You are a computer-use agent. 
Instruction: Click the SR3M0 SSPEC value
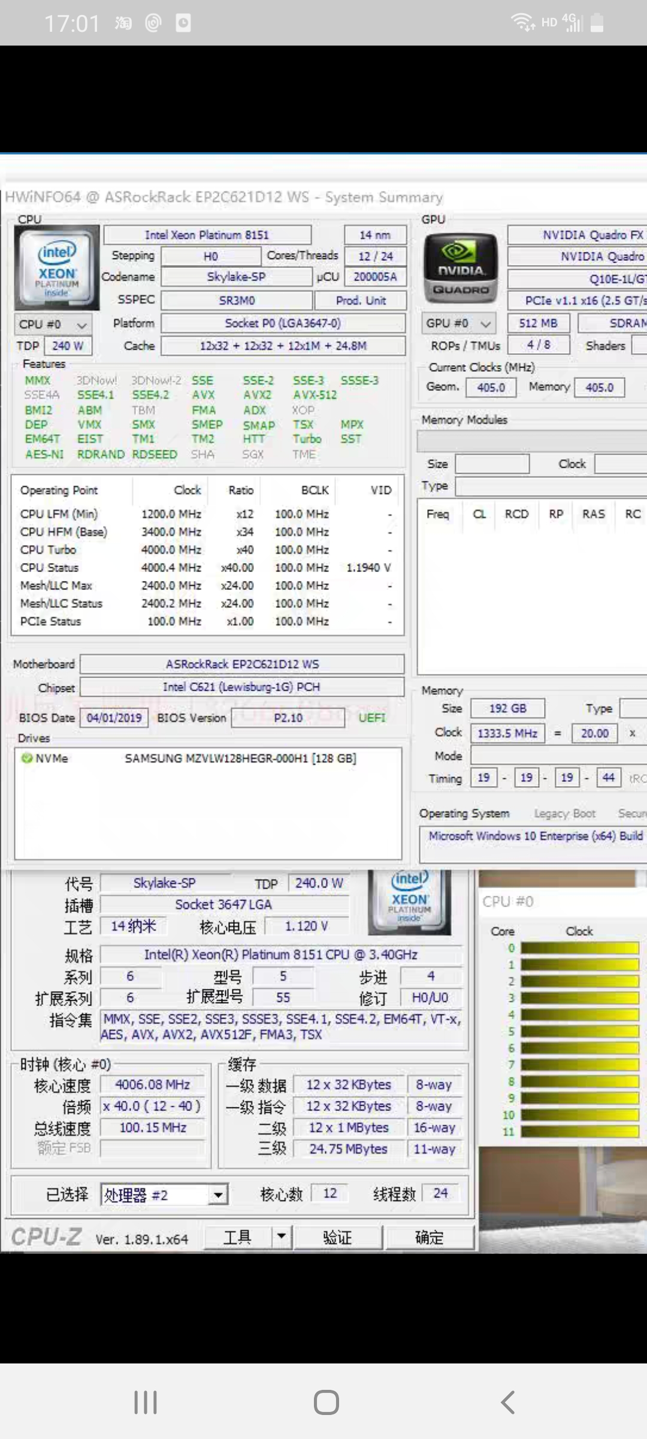pos(237,300)
